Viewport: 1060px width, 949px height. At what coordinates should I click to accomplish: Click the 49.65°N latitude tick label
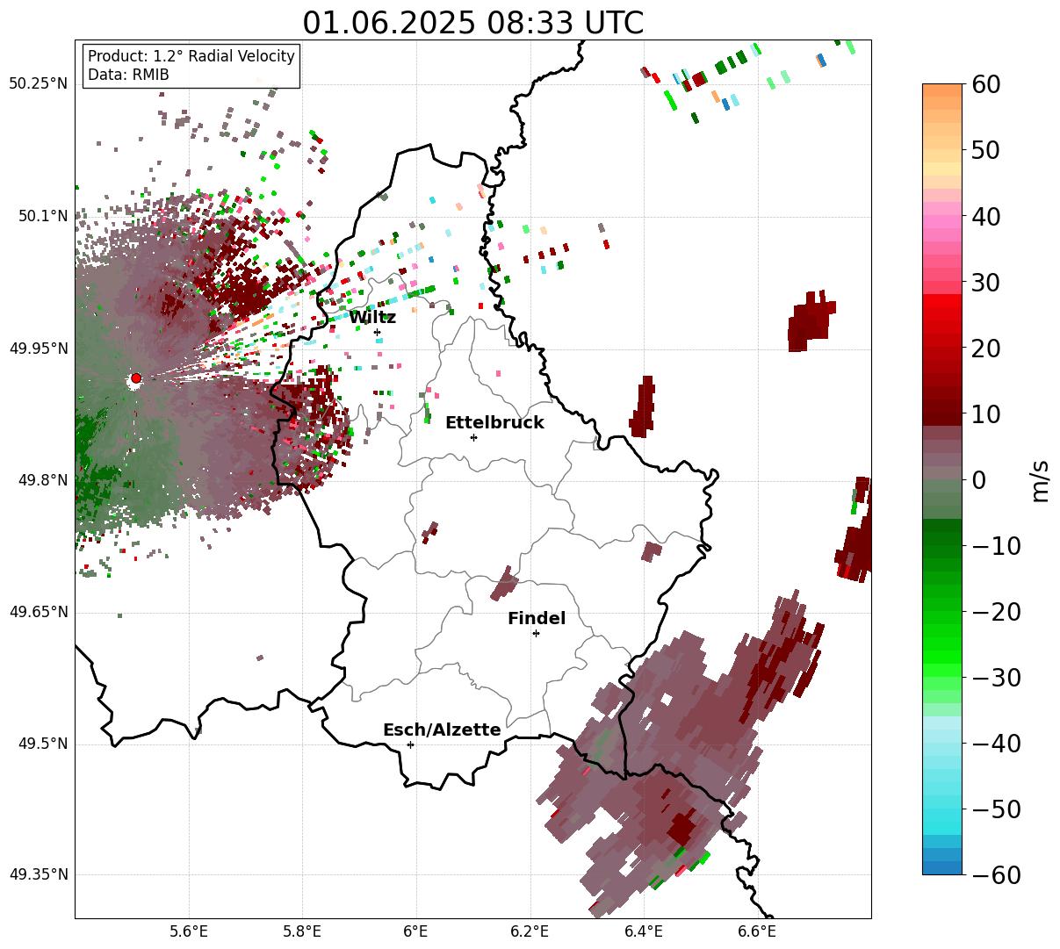(x=38, y=612)
